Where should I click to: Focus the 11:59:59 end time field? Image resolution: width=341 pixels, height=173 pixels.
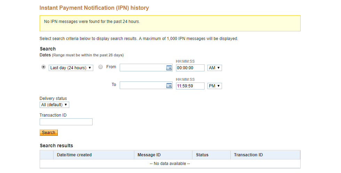pos(190,86)
